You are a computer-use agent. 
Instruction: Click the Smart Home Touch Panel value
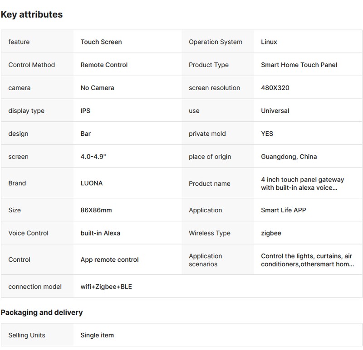click(299, 65)
